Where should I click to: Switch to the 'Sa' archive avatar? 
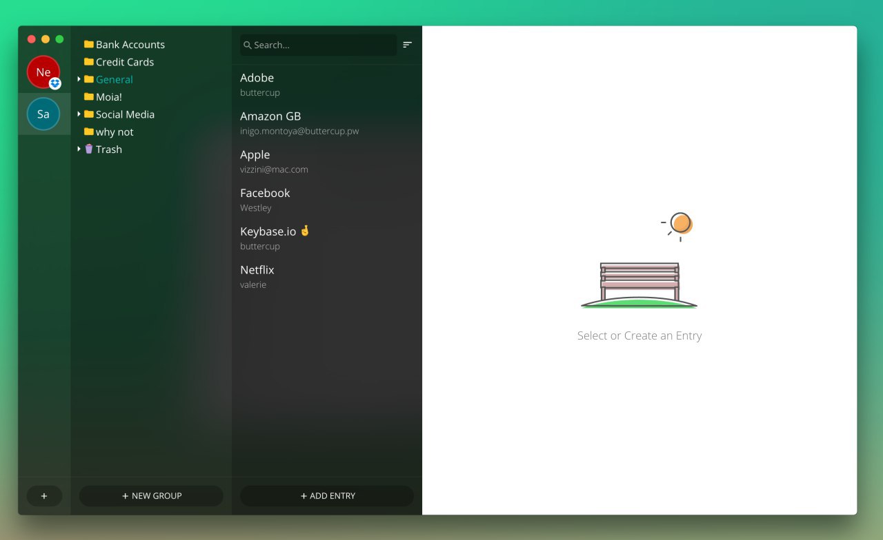coord(43,114)
